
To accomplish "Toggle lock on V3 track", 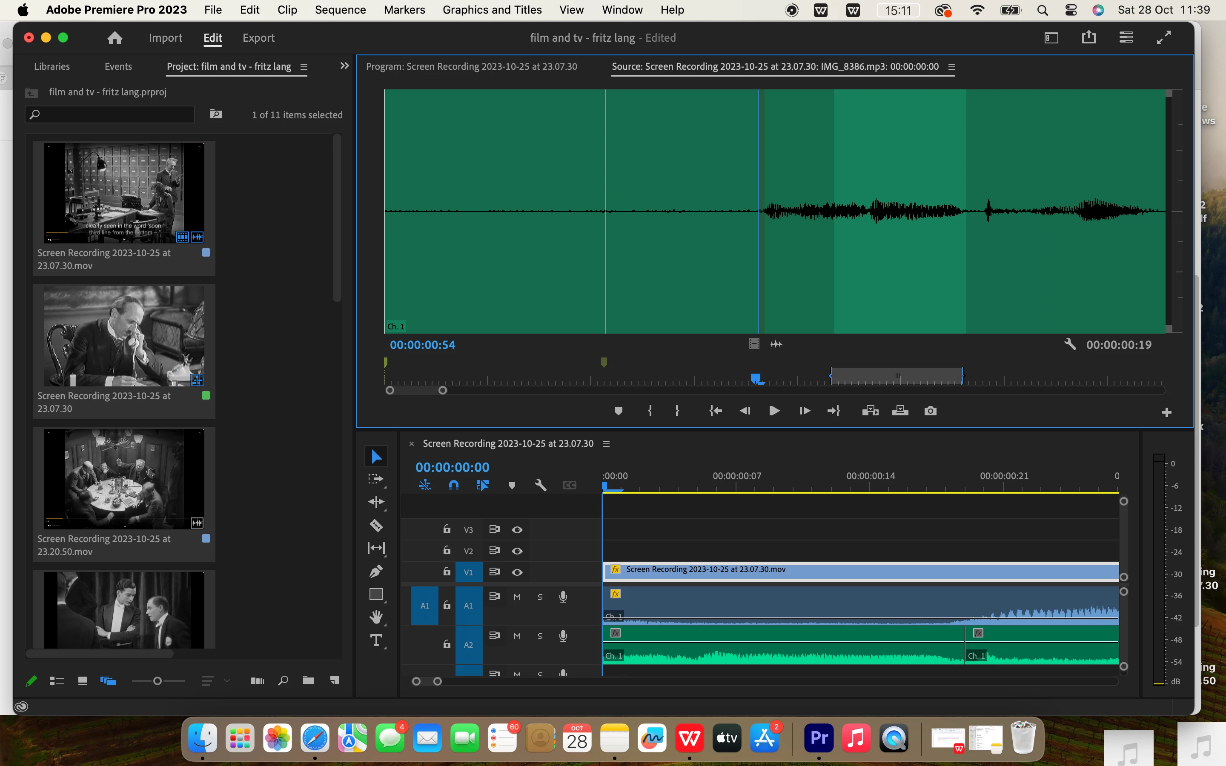I will coord(446,529).
